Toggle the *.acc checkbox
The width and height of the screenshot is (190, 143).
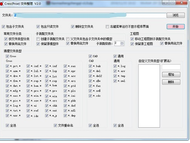[65, 76]
